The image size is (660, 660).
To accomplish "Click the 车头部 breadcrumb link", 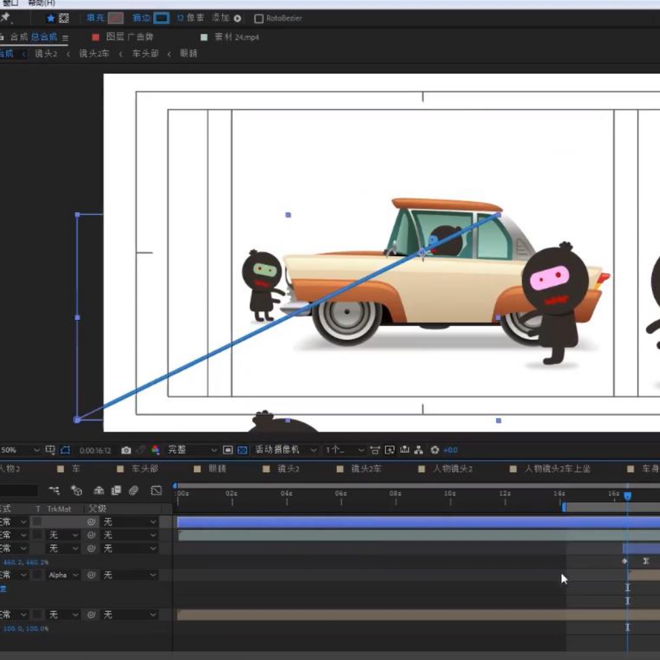I will [x=145, y=54].
